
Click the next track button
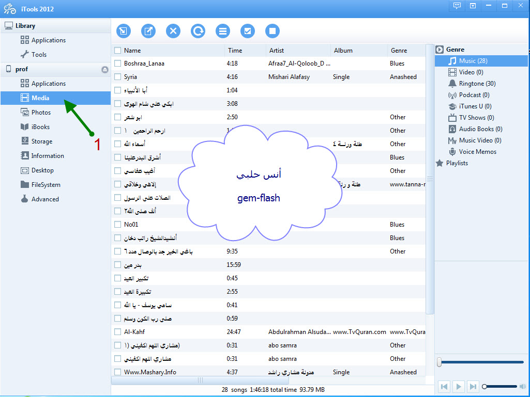pyautogui.click(x=473, y=387)
